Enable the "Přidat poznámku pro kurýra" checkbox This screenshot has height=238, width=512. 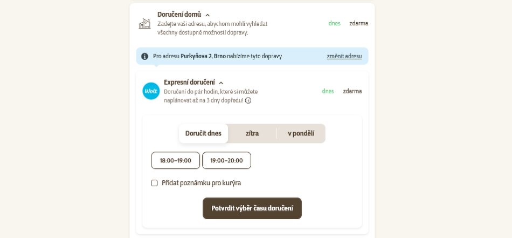[x=154, y=183]
